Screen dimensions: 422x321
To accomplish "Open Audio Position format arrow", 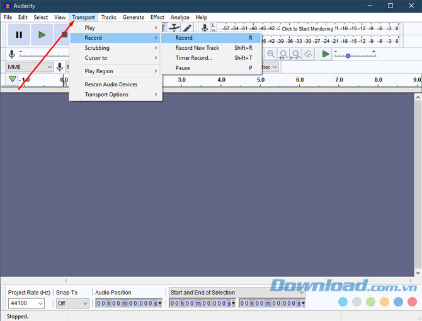I will coord(160,303).
